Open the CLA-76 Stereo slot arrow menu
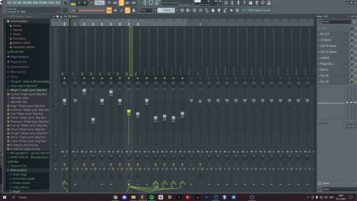The image size is (357, 201). 319,46
